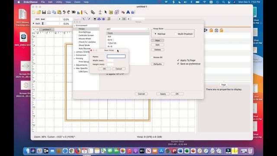Viewport: 277px width, 156px height.
Task: Open the Help menu
Action: tap(86, 2)
